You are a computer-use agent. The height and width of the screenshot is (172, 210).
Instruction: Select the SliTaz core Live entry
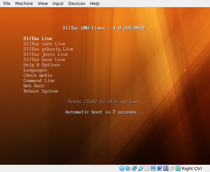point(45,44)
